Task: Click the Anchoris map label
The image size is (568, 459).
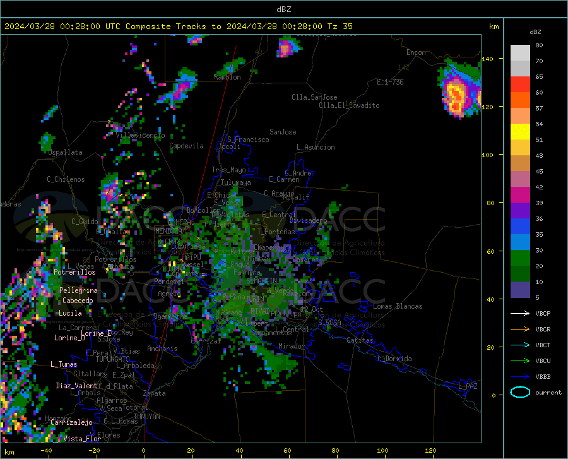Action: (162, 349)
